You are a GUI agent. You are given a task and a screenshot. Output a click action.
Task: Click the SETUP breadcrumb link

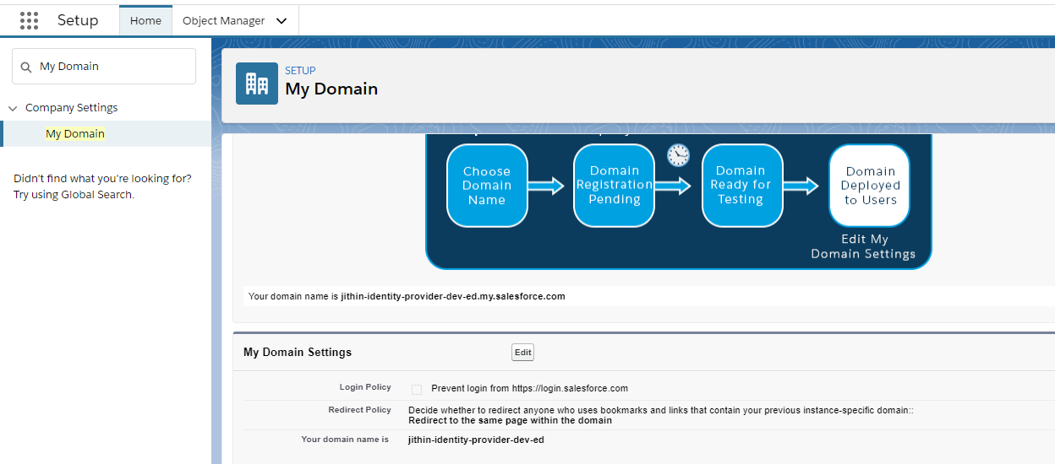(300, 71)
